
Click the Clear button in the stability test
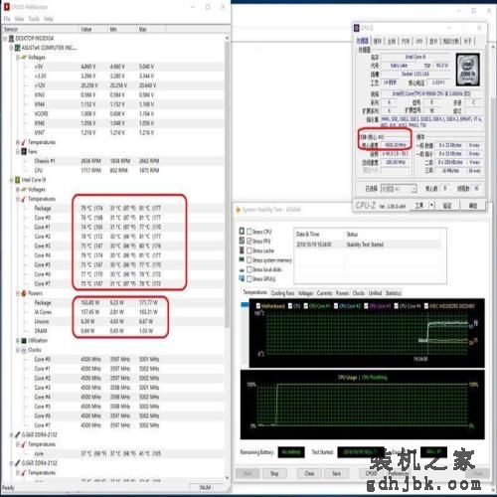(x=309, y=473)
